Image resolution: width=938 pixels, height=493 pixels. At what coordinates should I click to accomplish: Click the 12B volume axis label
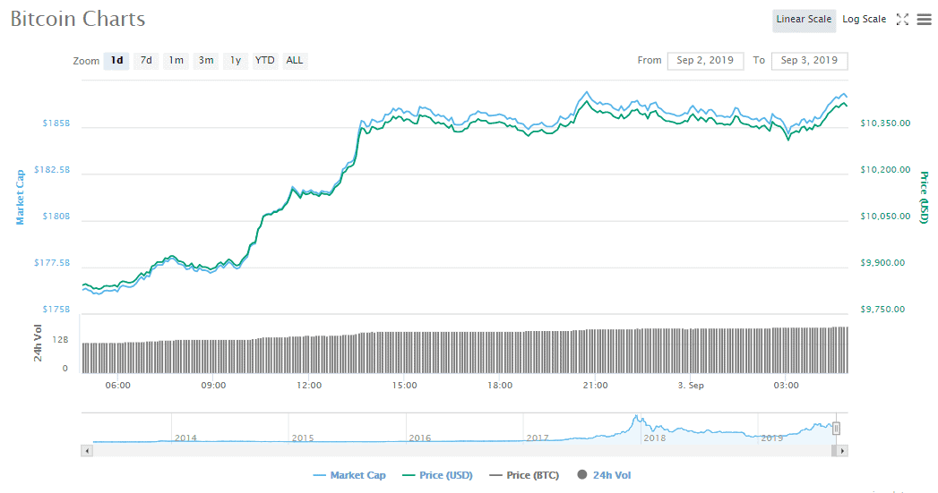[60, 340]
